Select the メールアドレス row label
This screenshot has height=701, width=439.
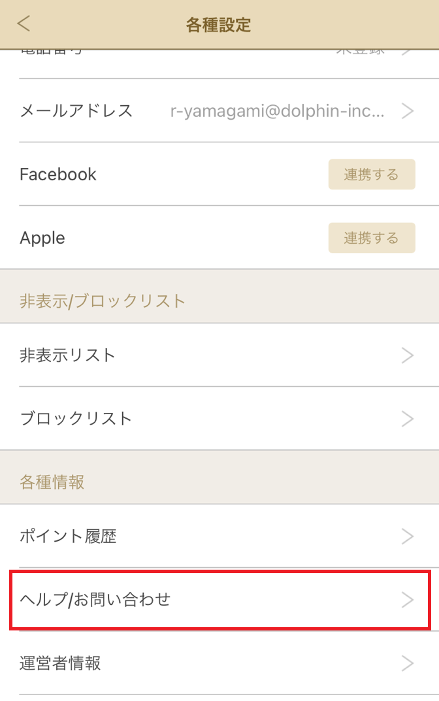pos(76,110)
